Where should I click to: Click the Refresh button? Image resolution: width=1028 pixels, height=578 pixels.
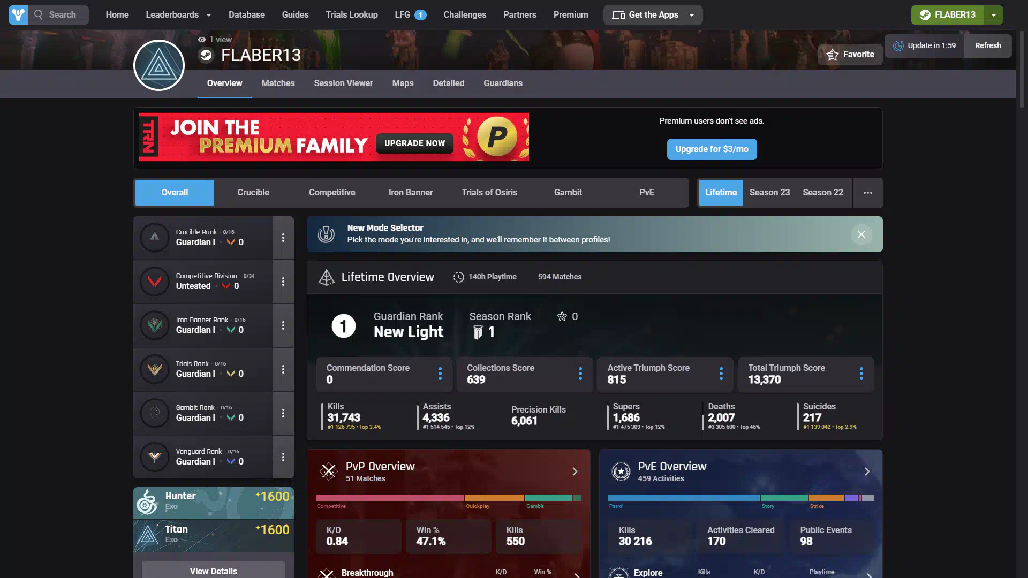click(988, 46)
